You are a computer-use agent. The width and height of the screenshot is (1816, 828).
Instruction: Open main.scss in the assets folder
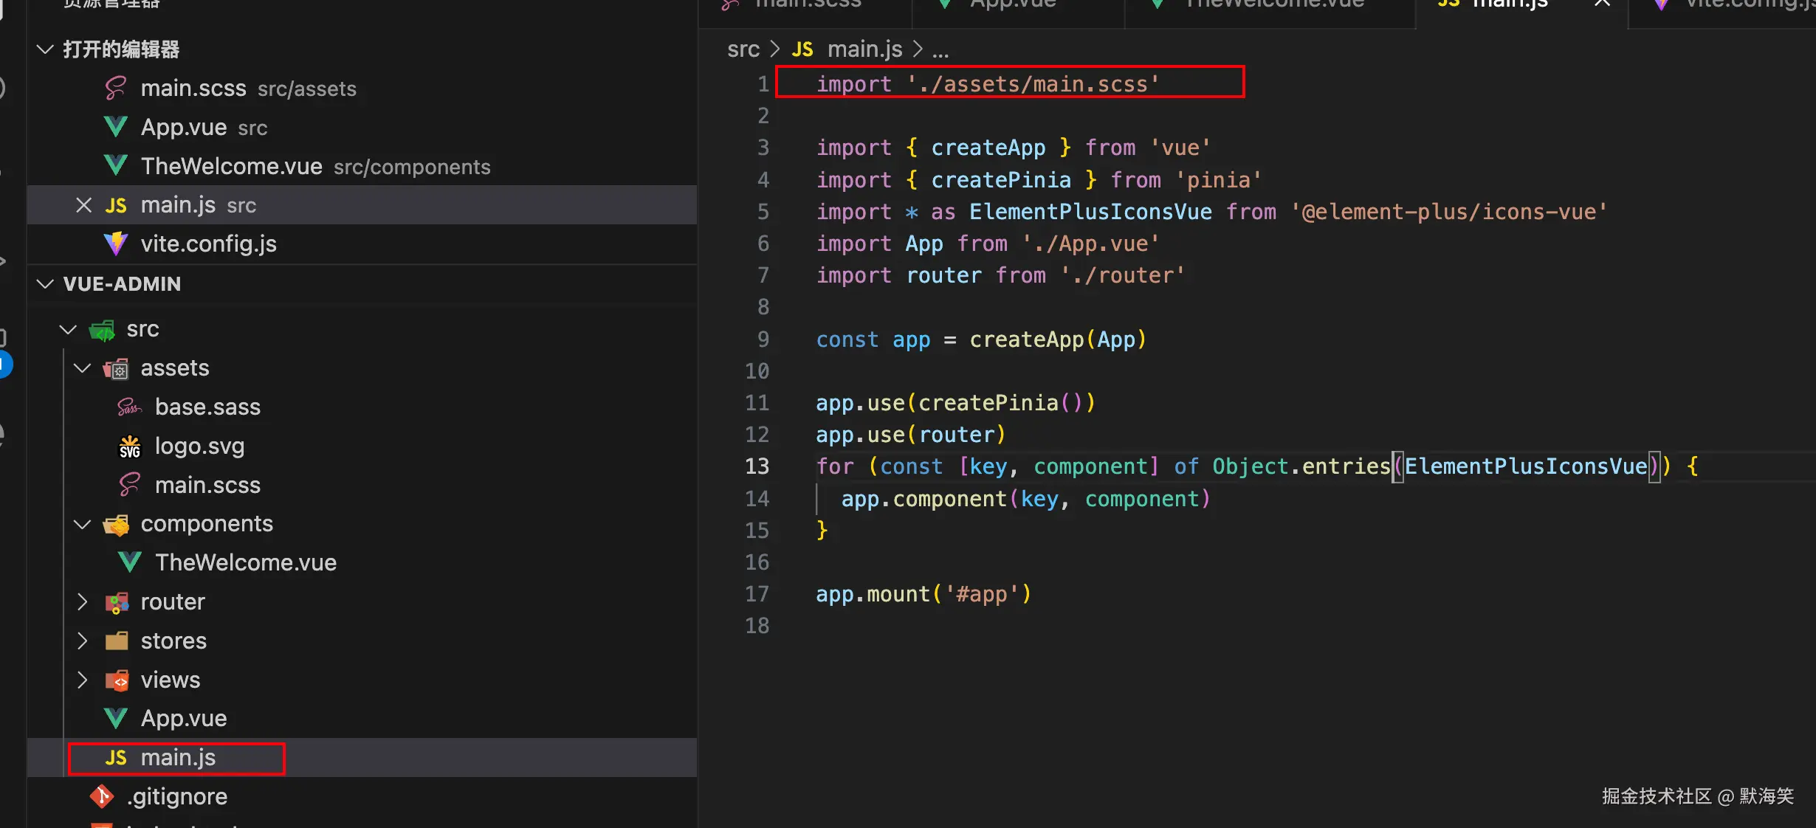click(x=207, y=485)
